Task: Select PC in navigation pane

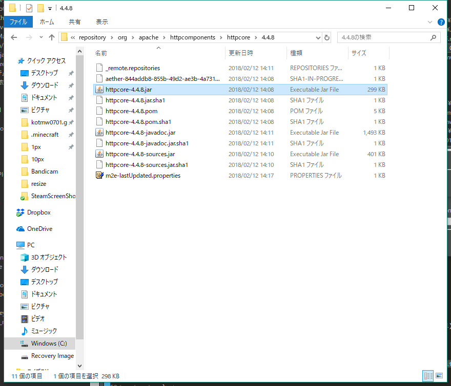Action: pos(30,245)
